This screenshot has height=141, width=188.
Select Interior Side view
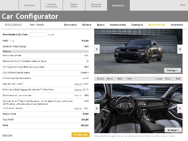click(x=178, y=79)
